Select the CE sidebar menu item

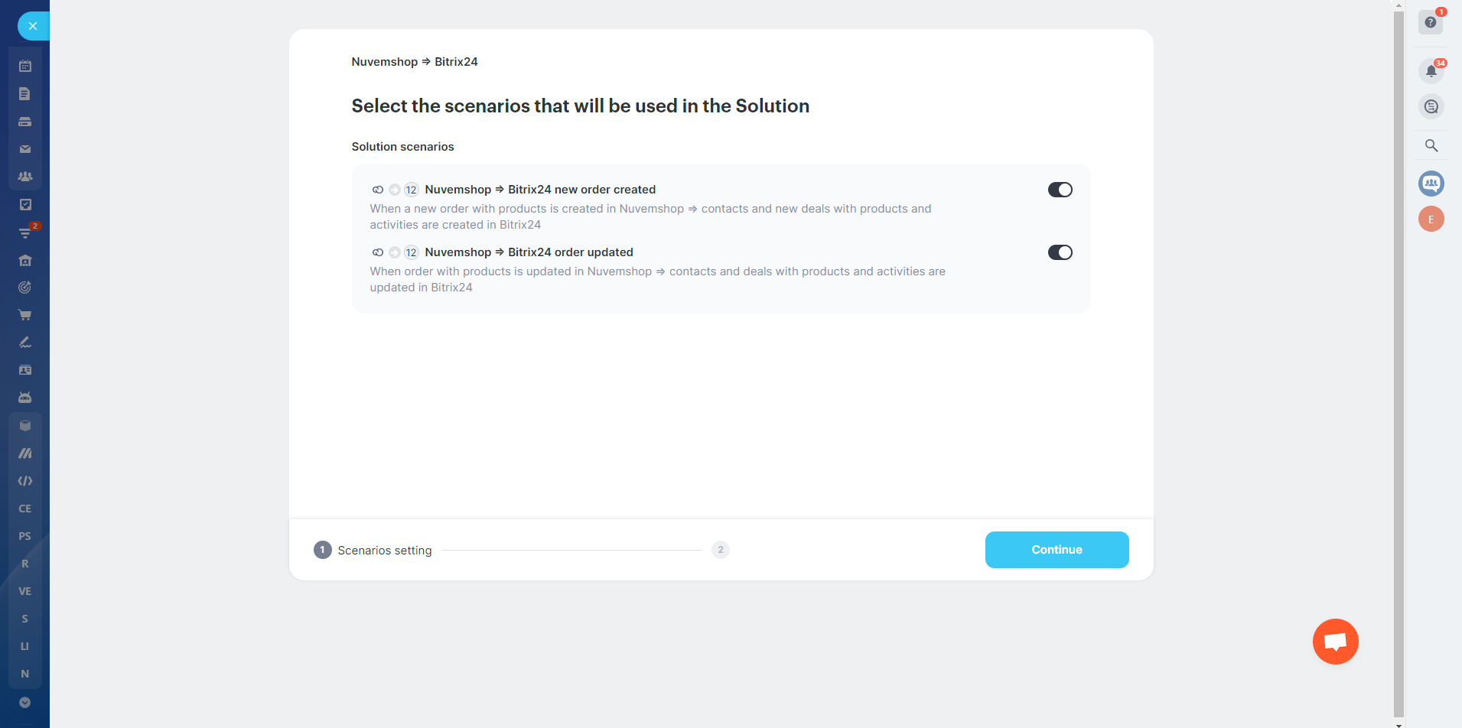click(25, 509)
